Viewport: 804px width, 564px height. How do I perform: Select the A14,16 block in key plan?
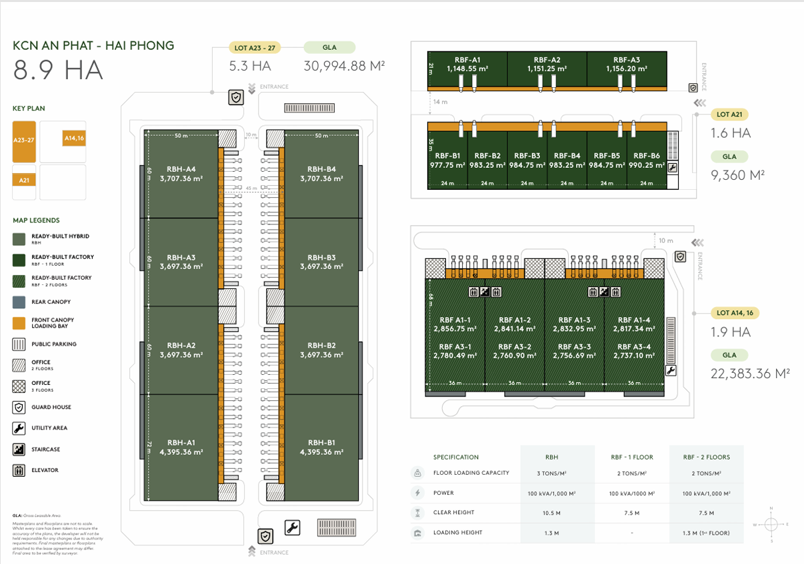pyautogui.click(x=73, y=138)
